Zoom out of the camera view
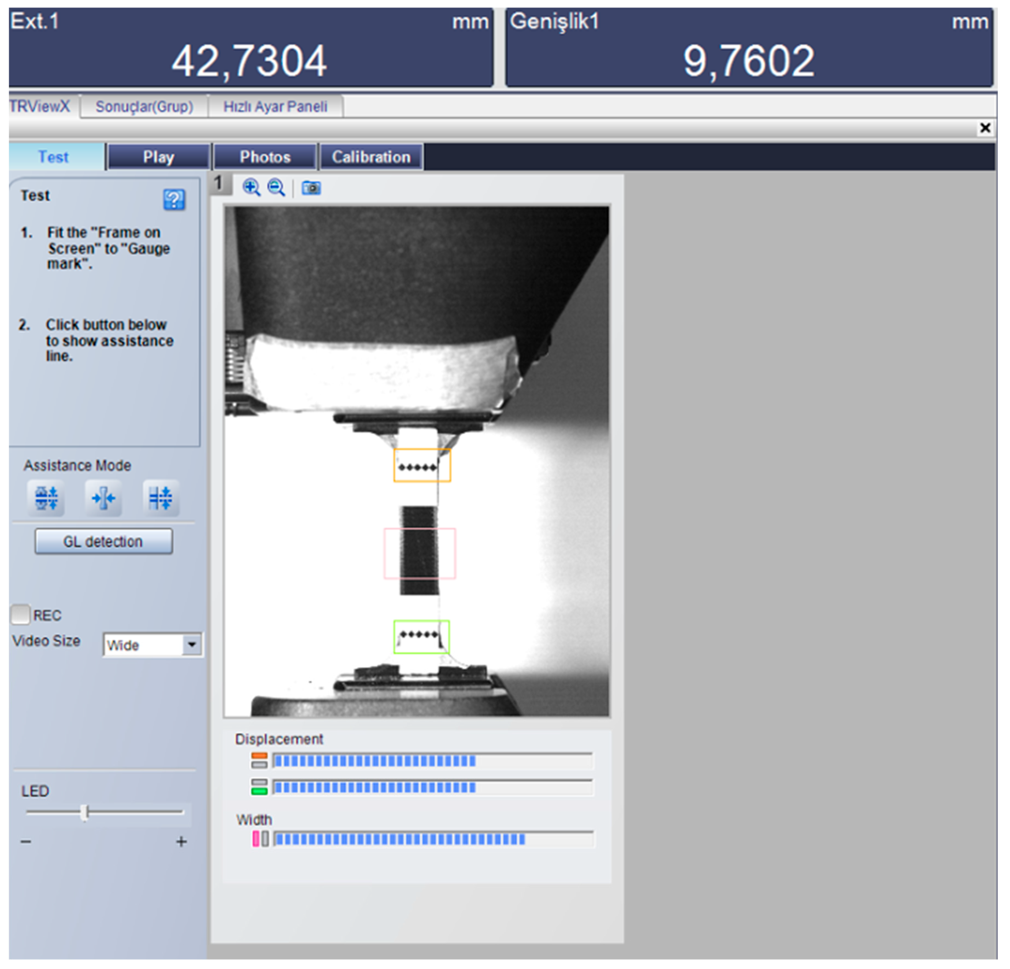Image resolution: width=1010 pixels, height=969 pixels. coord(276,187)
